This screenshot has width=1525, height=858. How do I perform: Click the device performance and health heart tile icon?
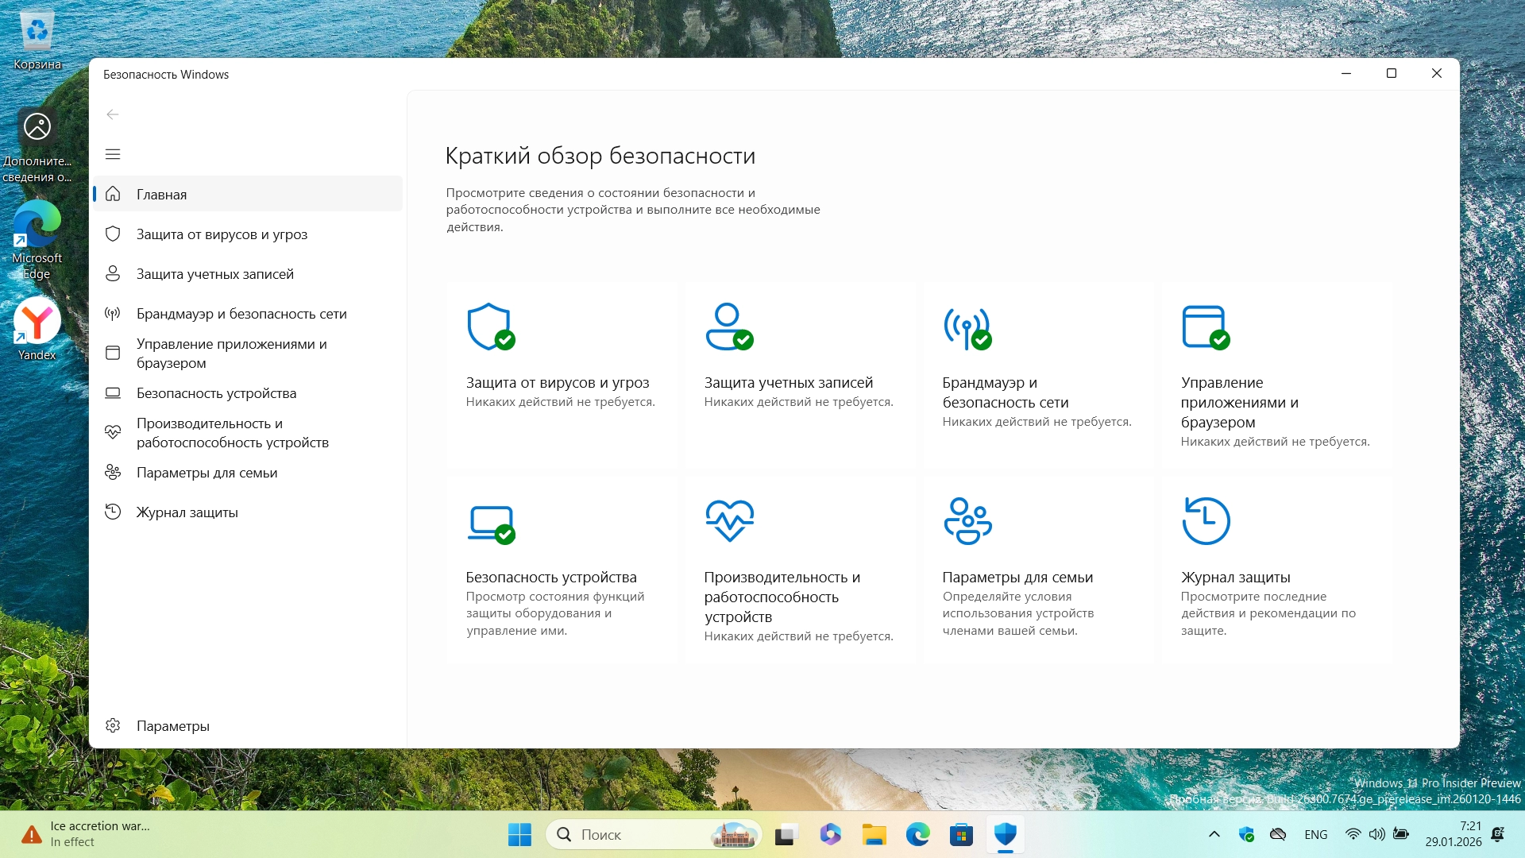[729, 521]
